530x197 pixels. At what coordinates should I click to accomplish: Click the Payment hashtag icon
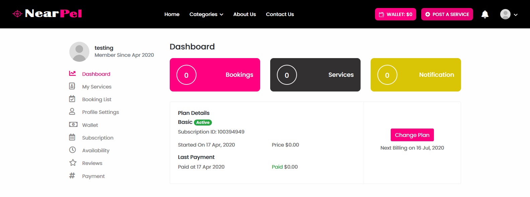tap(72, 176)
